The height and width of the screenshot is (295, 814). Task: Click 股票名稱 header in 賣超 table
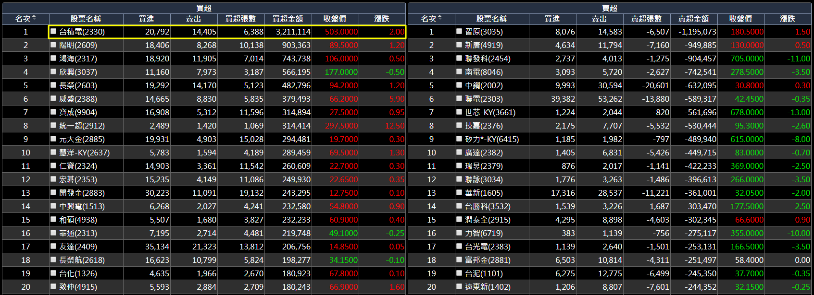[x=491, y=19]
